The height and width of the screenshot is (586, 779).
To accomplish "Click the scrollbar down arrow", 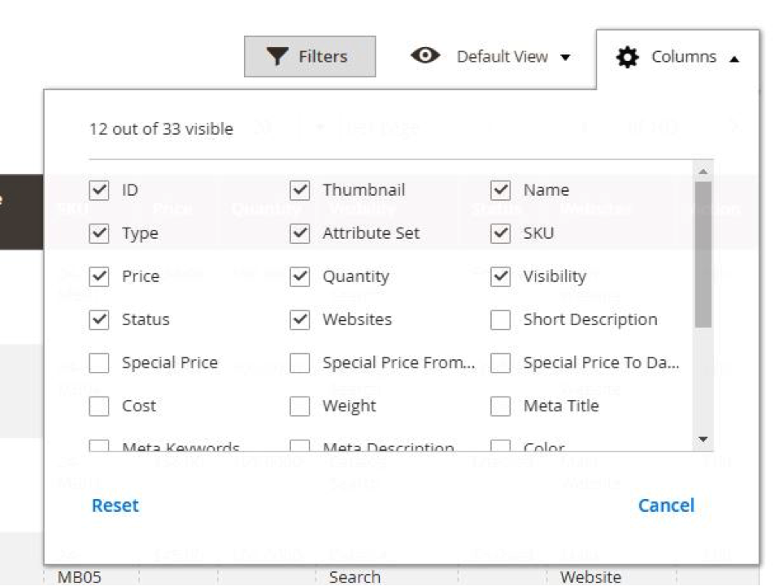I will (703, 439).
